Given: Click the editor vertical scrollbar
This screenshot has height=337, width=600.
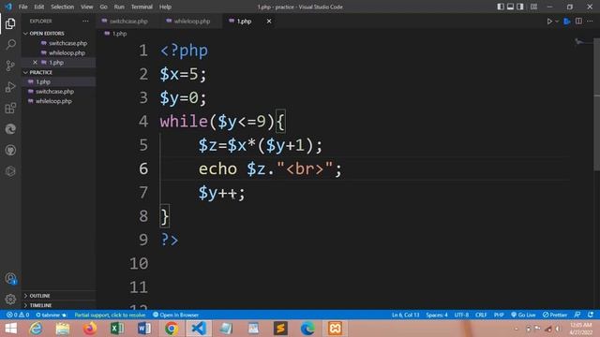Looking at the screenshot, I should pos(596,105).
